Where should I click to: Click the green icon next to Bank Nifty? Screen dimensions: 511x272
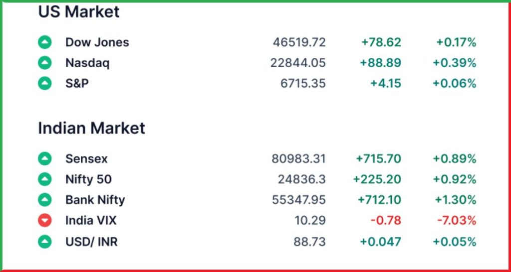(x=45, y=200)
